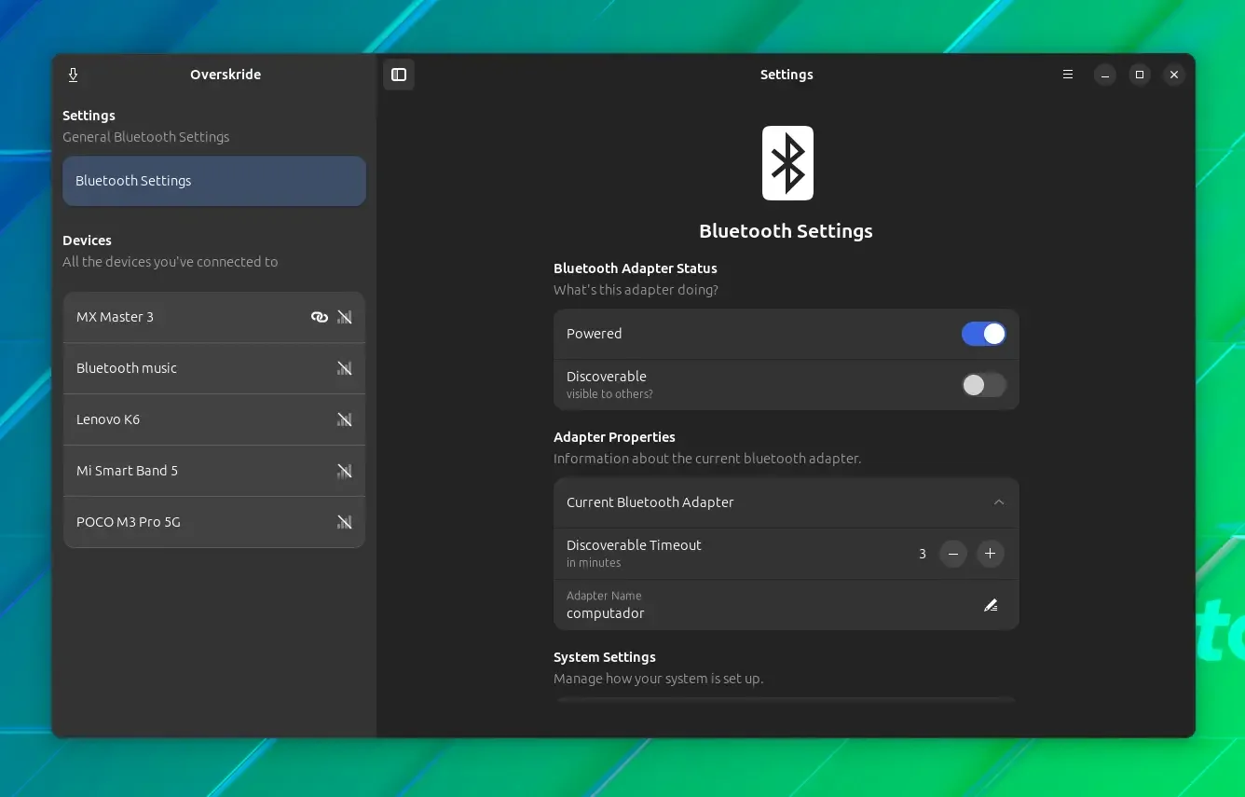The width and height of the screenshot is (1245, 797).
Task: Click the Devices section heading
Action: [x=88, y=240]
